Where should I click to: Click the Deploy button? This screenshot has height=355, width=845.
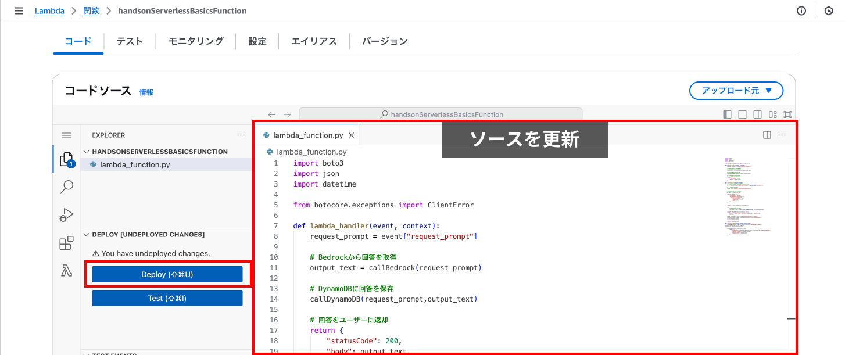click(167, 275)
